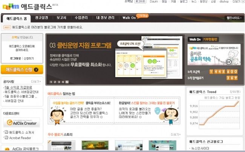
Task: Select banner page indicator 4
Action: 63,82
